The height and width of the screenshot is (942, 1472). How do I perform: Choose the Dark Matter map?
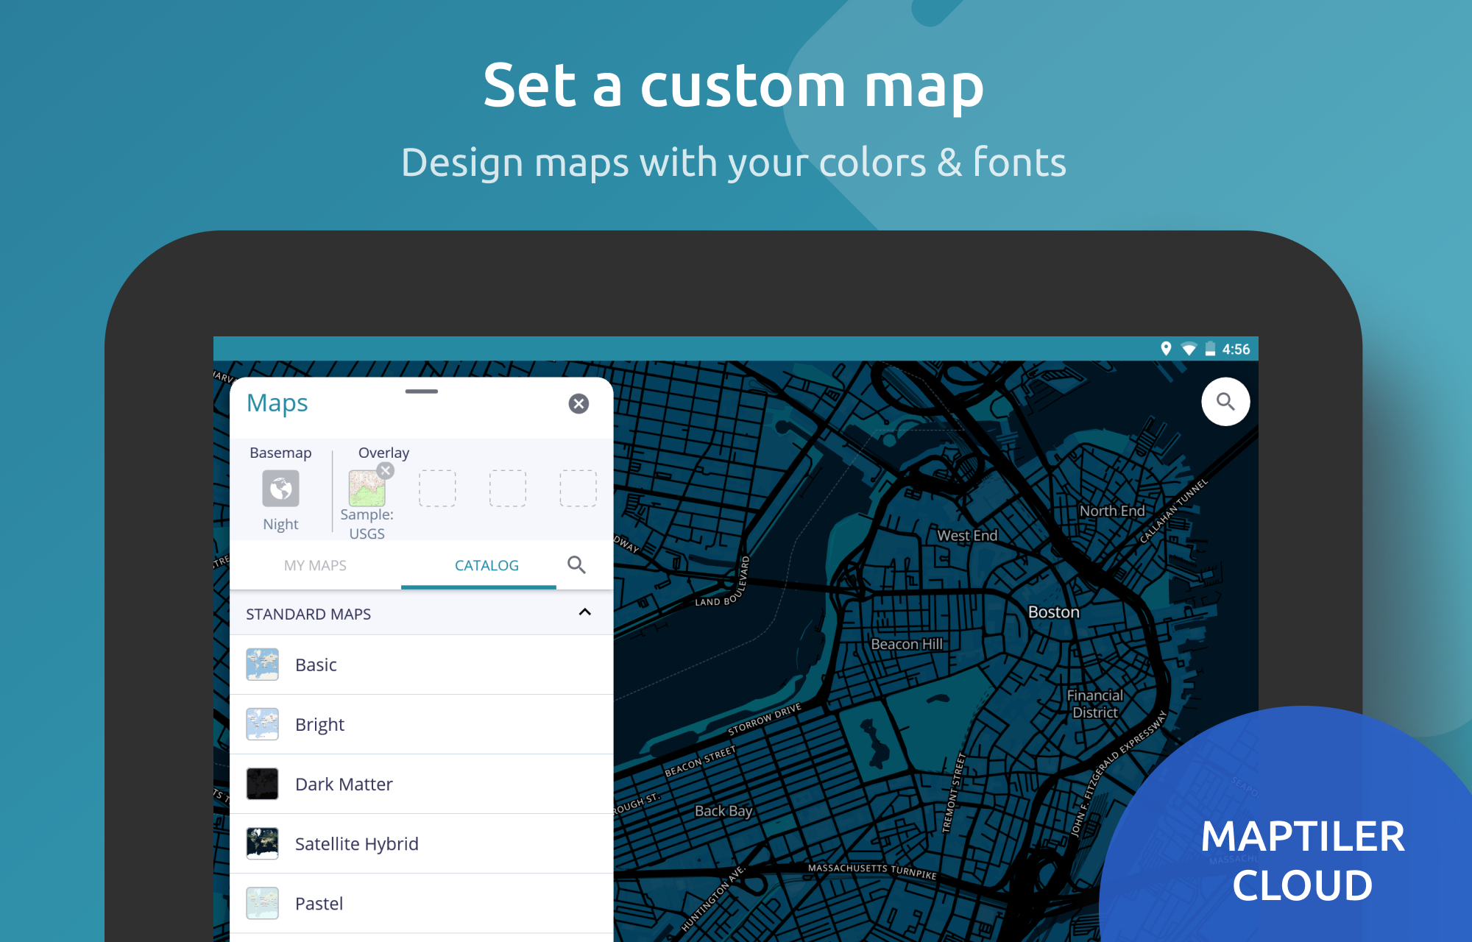422,784
